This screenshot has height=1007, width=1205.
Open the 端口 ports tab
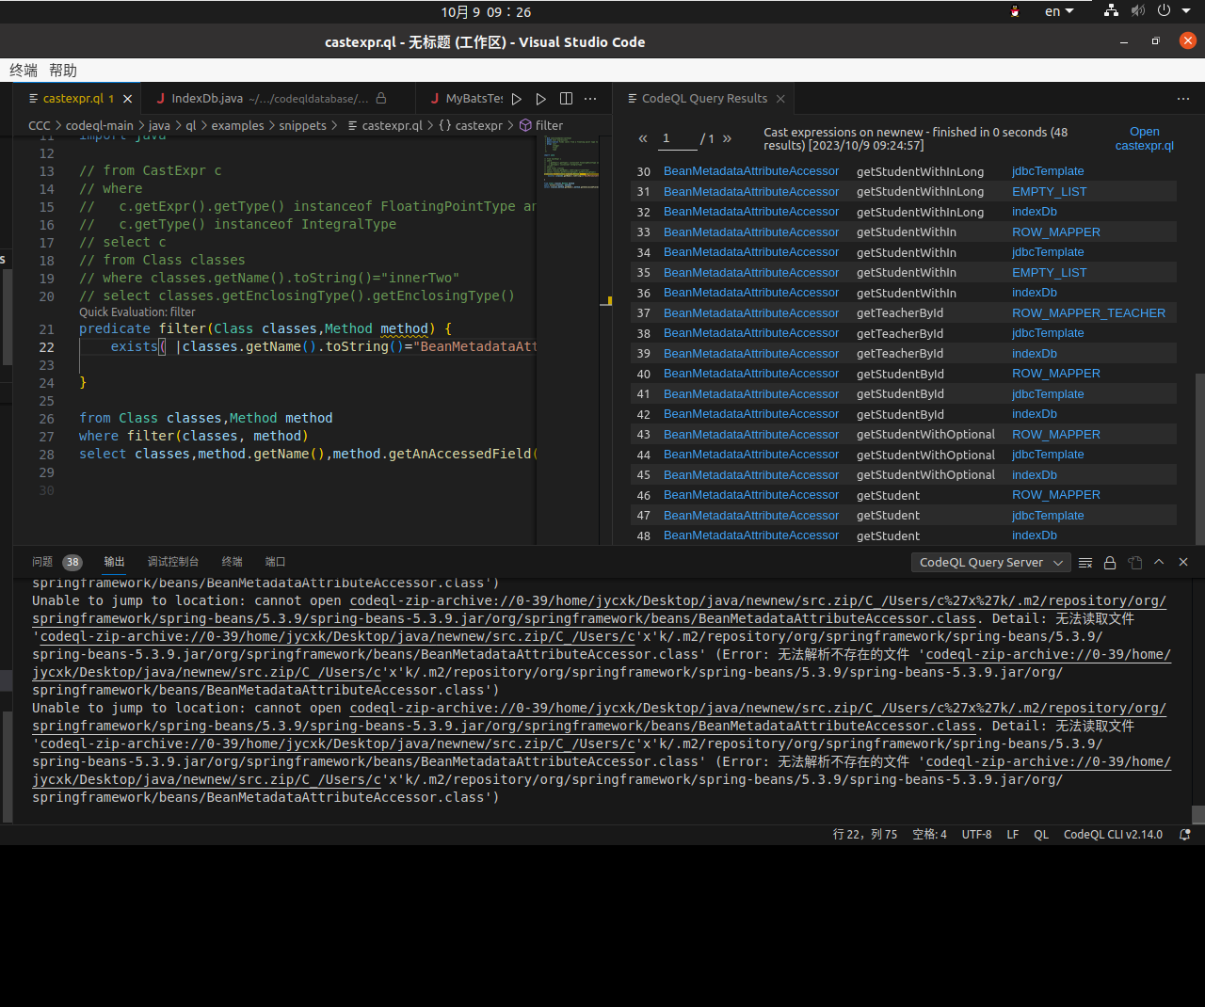[275, 562]
